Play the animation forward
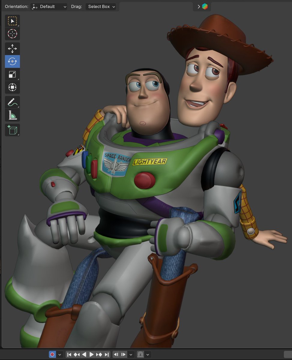This screenshot has height=360, width=292. (x=92, y=355)
